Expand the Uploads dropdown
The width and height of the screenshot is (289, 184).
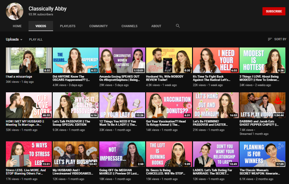pyautogui.click(x=14, y=39)
